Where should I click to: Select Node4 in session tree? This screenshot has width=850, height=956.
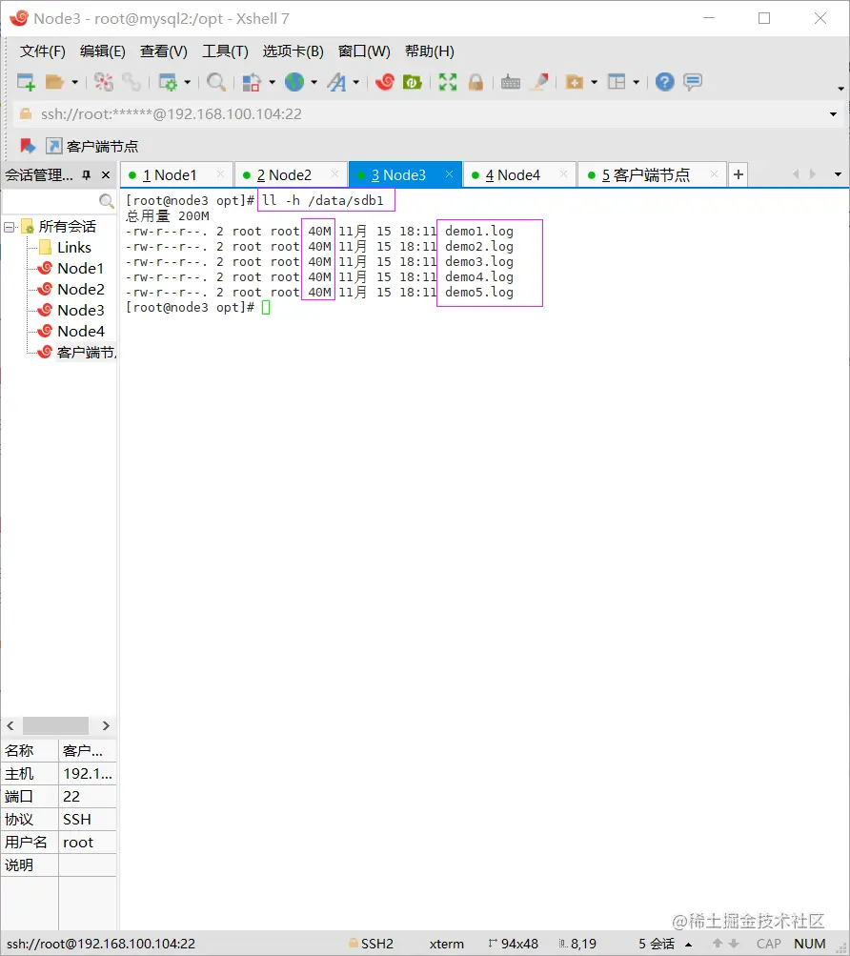pos(80,331)
